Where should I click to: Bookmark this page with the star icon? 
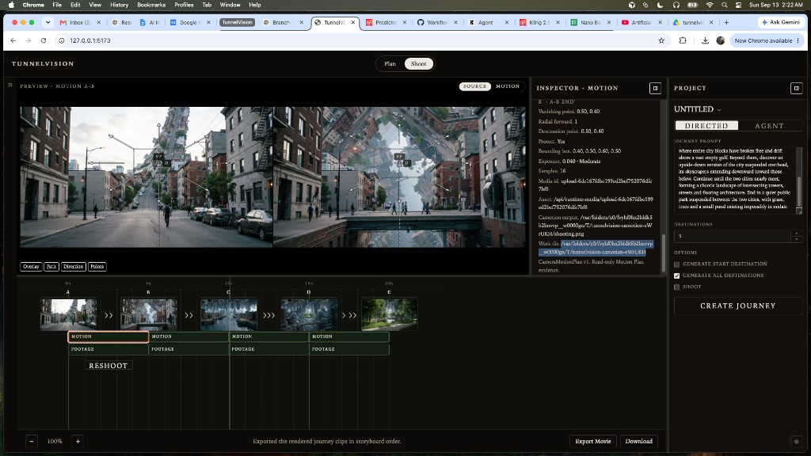pyautogui.click(x=661, y=40)
